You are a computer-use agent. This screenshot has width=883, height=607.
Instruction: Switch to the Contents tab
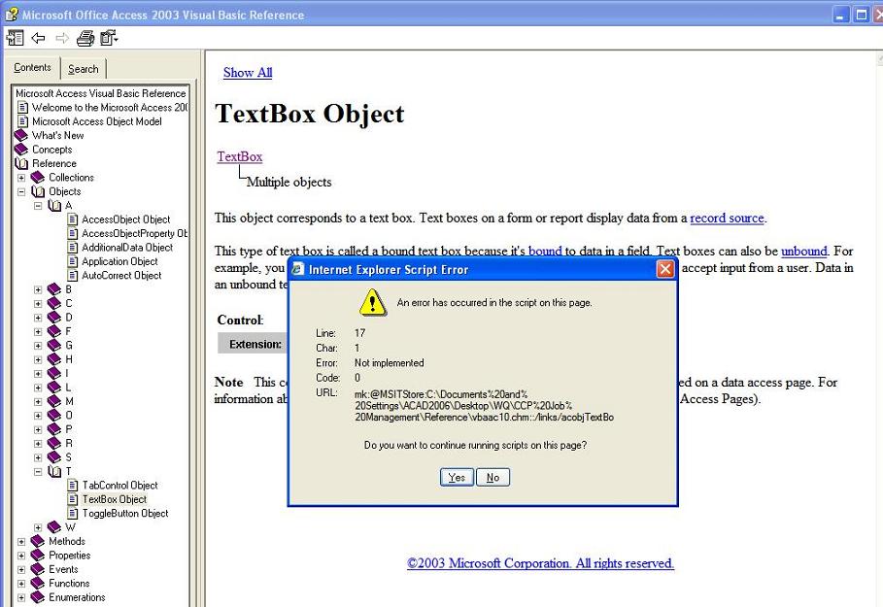point(32,68)
